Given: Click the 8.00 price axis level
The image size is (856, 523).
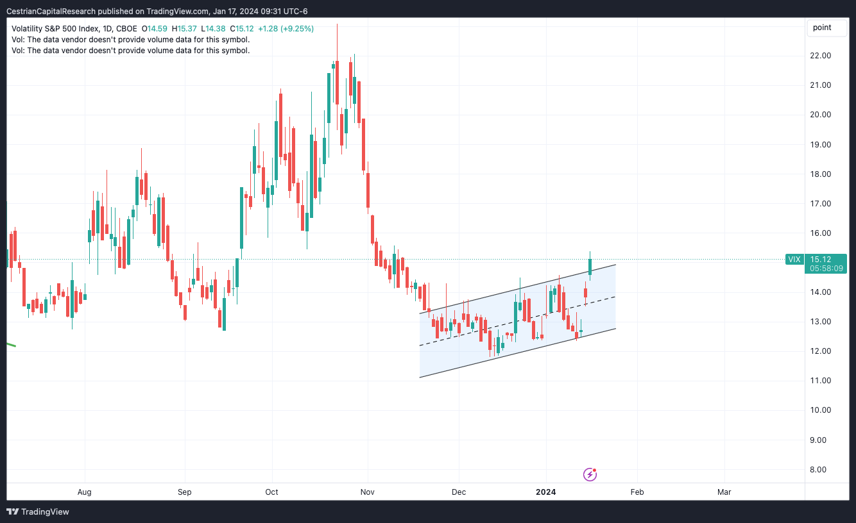Looking at the screenshot, I should pyautogui.click(x=823, y=470).
